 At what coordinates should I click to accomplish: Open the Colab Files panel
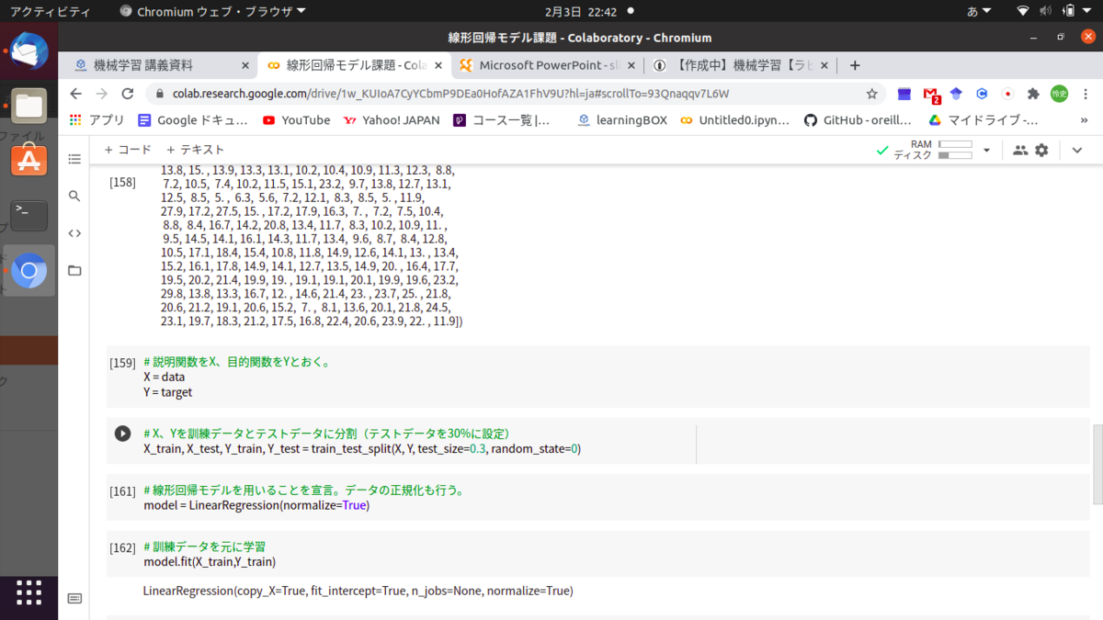[74, 270]
